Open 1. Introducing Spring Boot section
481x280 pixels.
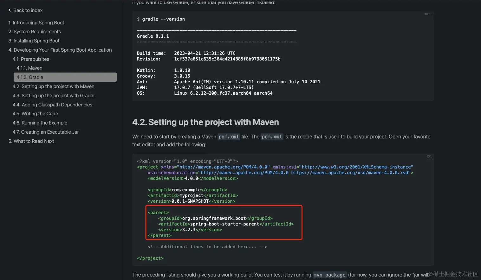[36, 23]
